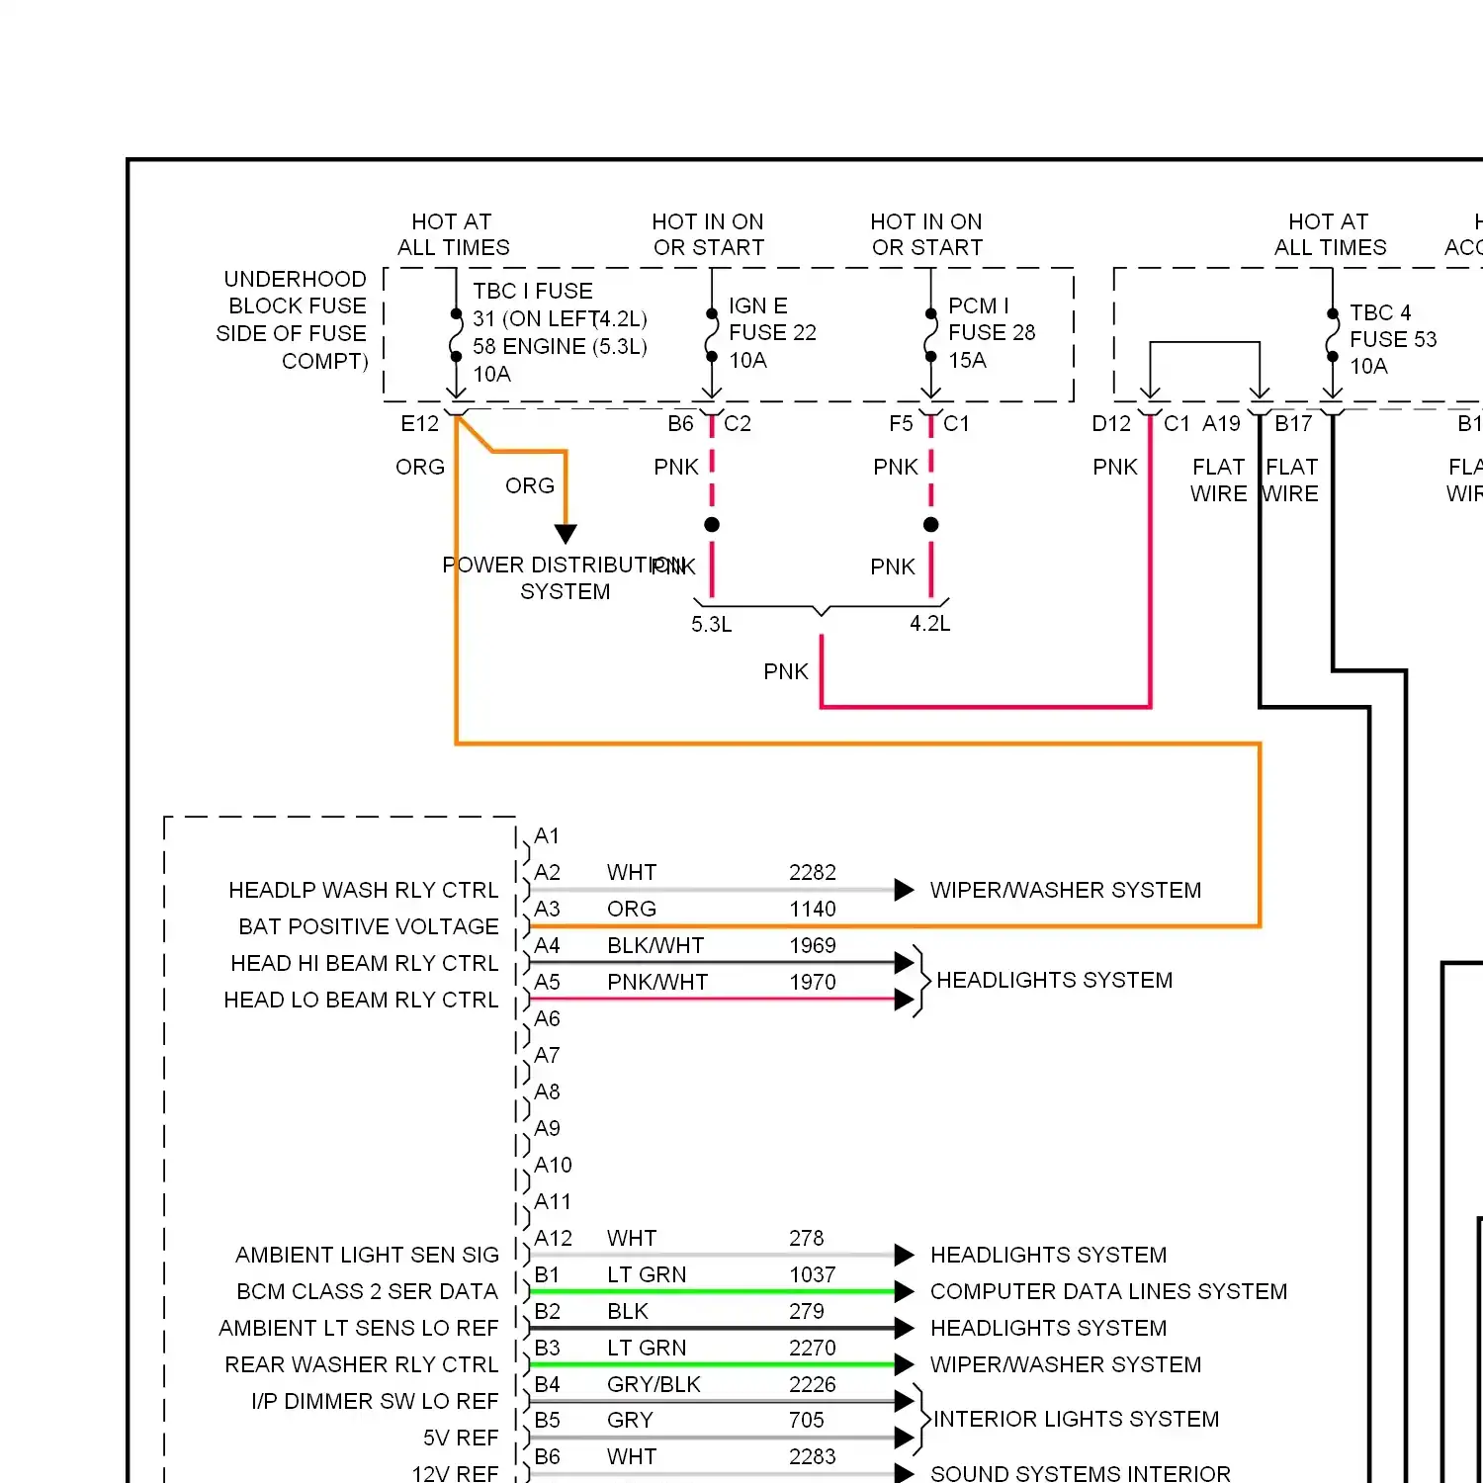
Task: Click pin label A10
Action: point(552,1165)
